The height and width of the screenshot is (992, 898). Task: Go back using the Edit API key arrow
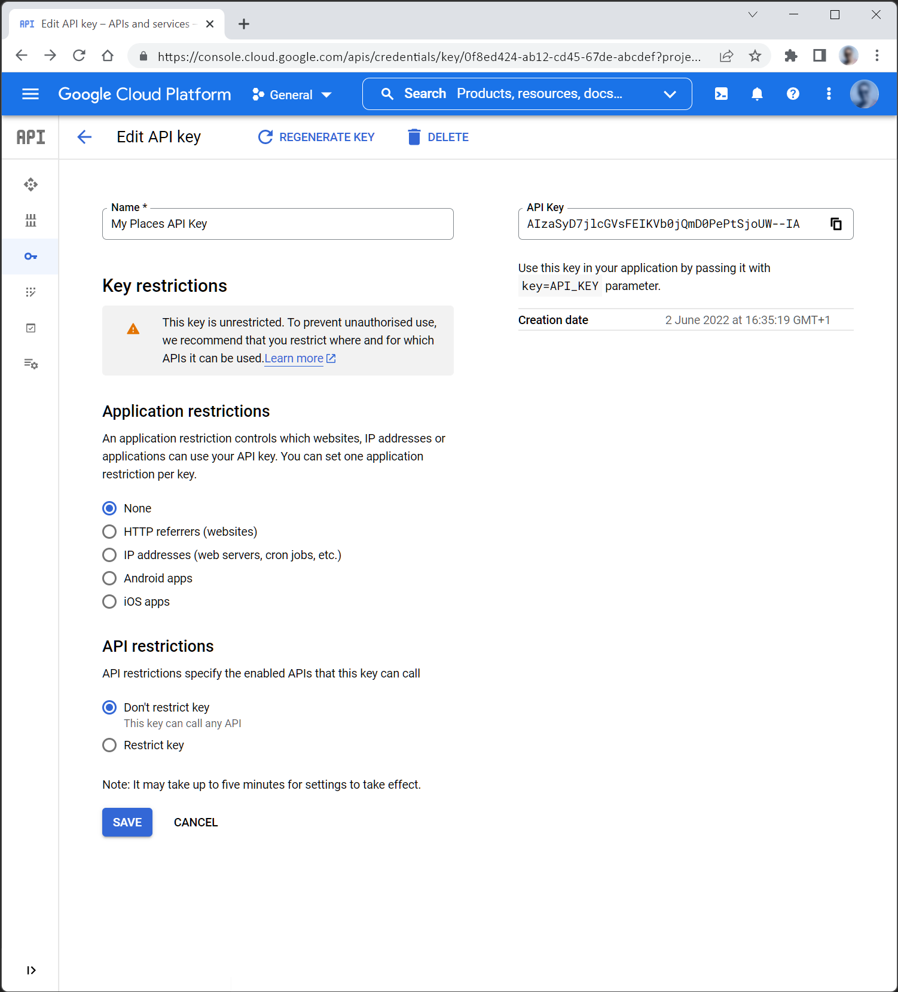(x=84, y=137)
